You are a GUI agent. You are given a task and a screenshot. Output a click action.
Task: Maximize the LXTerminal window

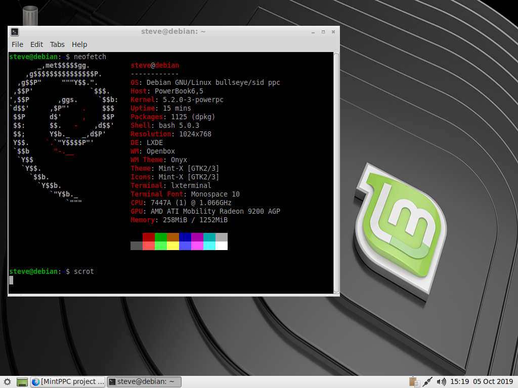coord(323,32)
